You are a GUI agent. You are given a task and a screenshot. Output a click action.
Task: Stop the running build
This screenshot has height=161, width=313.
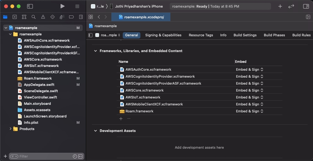tap(77, 6)
